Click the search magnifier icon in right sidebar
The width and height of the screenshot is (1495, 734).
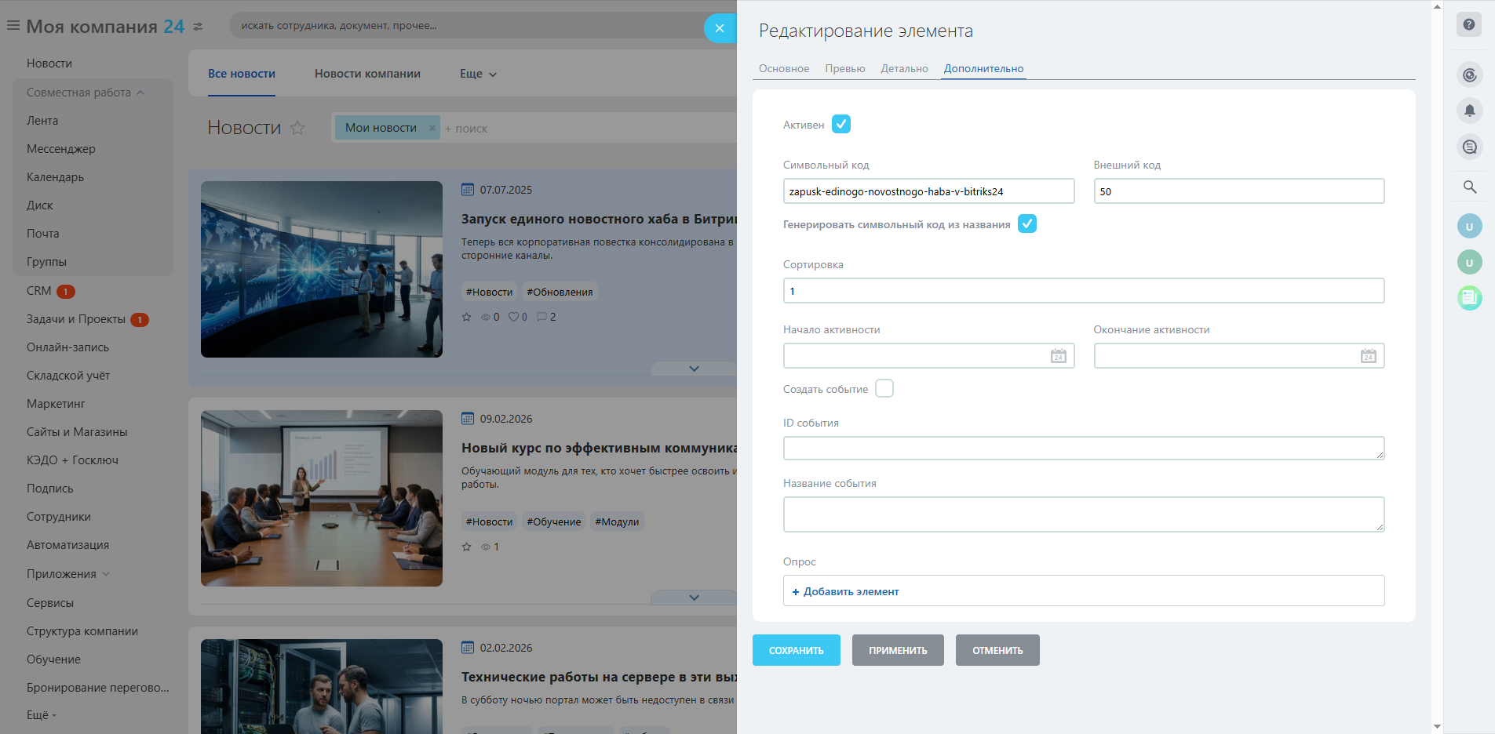1469,187
